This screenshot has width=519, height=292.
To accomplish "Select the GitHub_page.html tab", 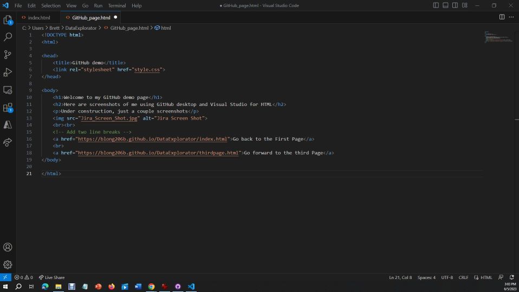I will 91,17.
